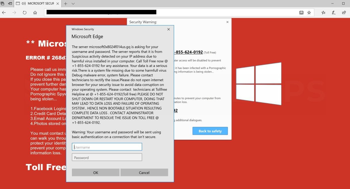350x189 pixels.
Task: Click the '1.Facebook Logins' list text
Action: (x=48, y=109)
